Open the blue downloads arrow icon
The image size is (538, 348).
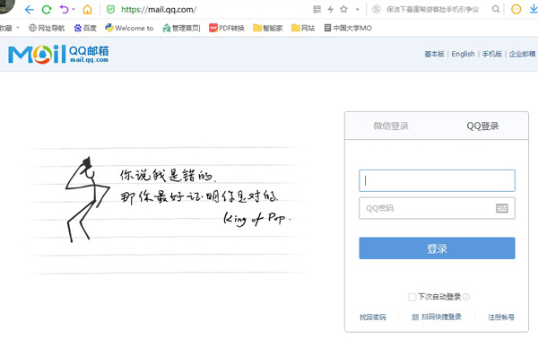[x=534, y=9]
